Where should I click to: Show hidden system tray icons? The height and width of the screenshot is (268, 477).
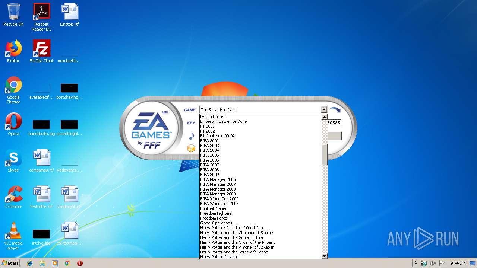(x=416, y=263)
